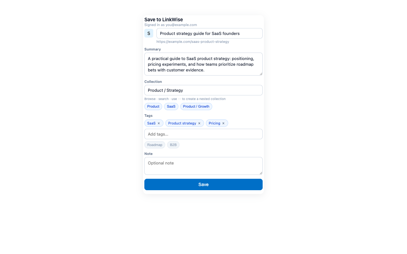Image resolution: width=407 pixels, height=254 pixels.
Task: Grab the Note textarea resize handle
Action: coord(261,173)
